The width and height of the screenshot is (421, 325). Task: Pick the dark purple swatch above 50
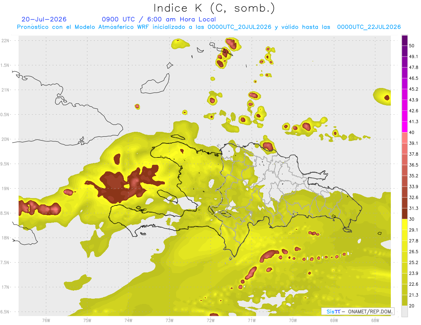point(405,41)
